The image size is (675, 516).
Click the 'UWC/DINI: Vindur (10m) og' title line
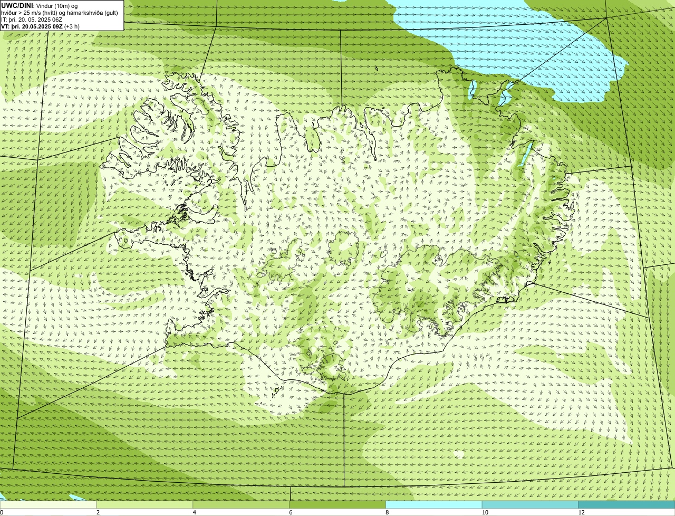click(x=40, y=5)
